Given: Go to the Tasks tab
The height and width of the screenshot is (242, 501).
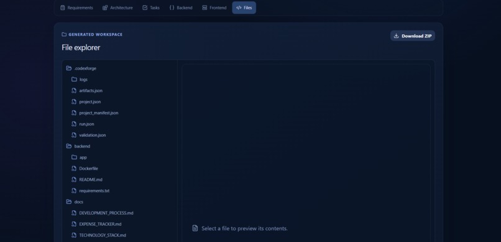Looking at the screenshot, I should pyautogui.click(x=151, y=7).
